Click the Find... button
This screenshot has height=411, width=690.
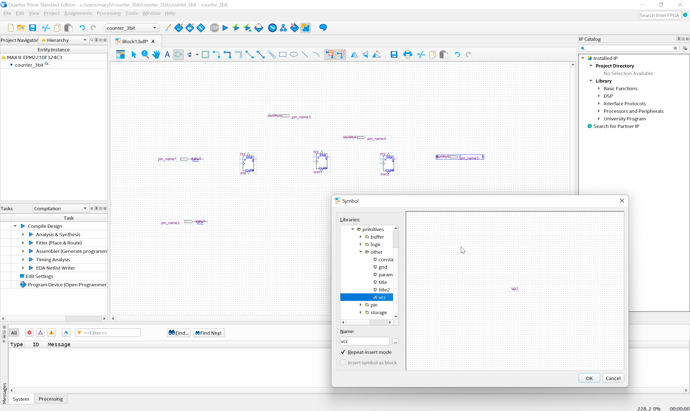coord(179,333)
